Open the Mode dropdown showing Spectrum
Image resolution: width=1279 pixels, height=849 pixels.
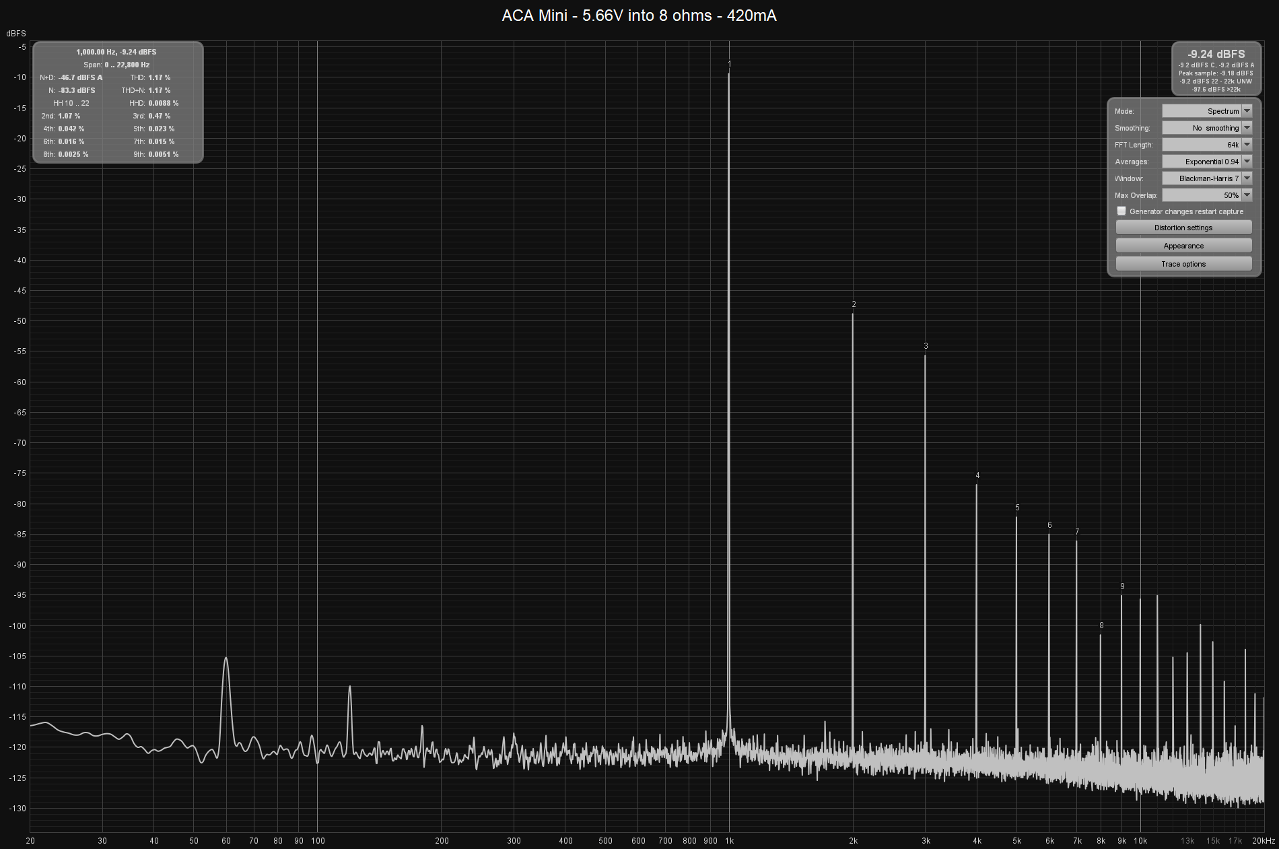click(1207, 111)
